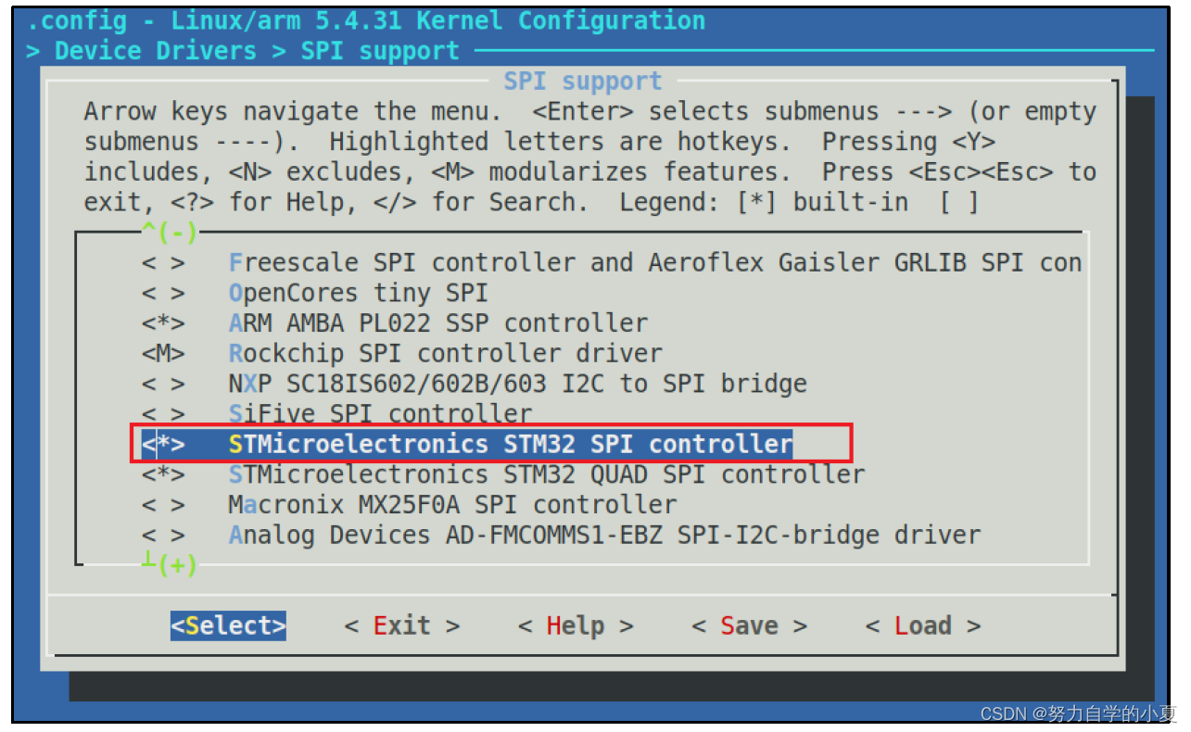This screenshot has height=732, width=1191.
Task: Select Freescale SPI controller entry text
Action: (x=655, y=263)
